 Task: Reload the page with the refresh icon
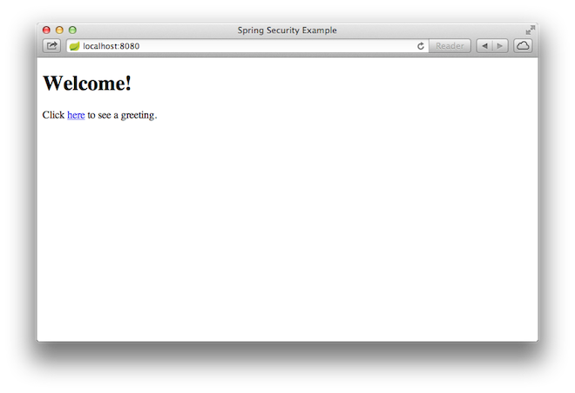pyautogui.click(x=421, y=46)
